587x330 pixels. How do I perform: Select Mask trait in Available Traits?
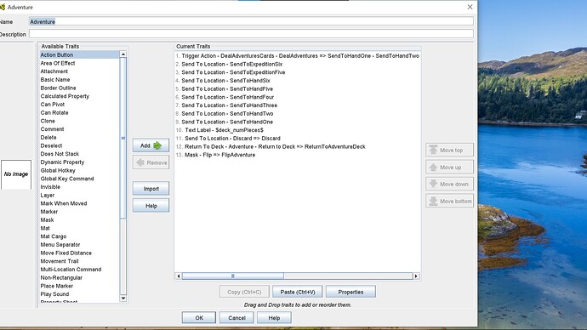(79, 219)
